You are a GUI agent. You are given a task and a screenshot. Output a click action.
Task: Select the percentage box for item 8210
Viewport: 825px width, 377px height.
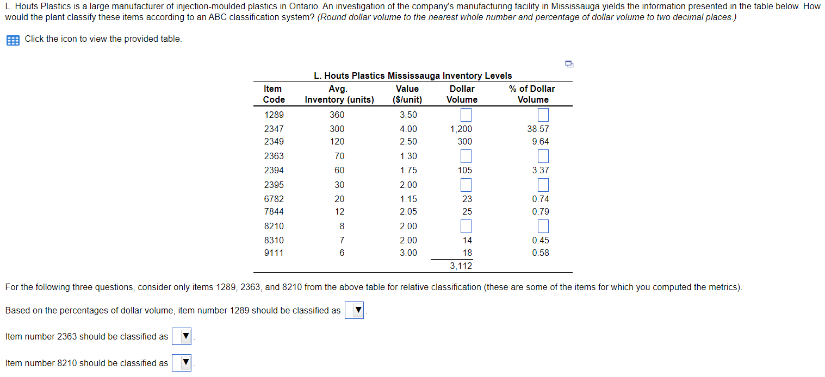point(543,226)
